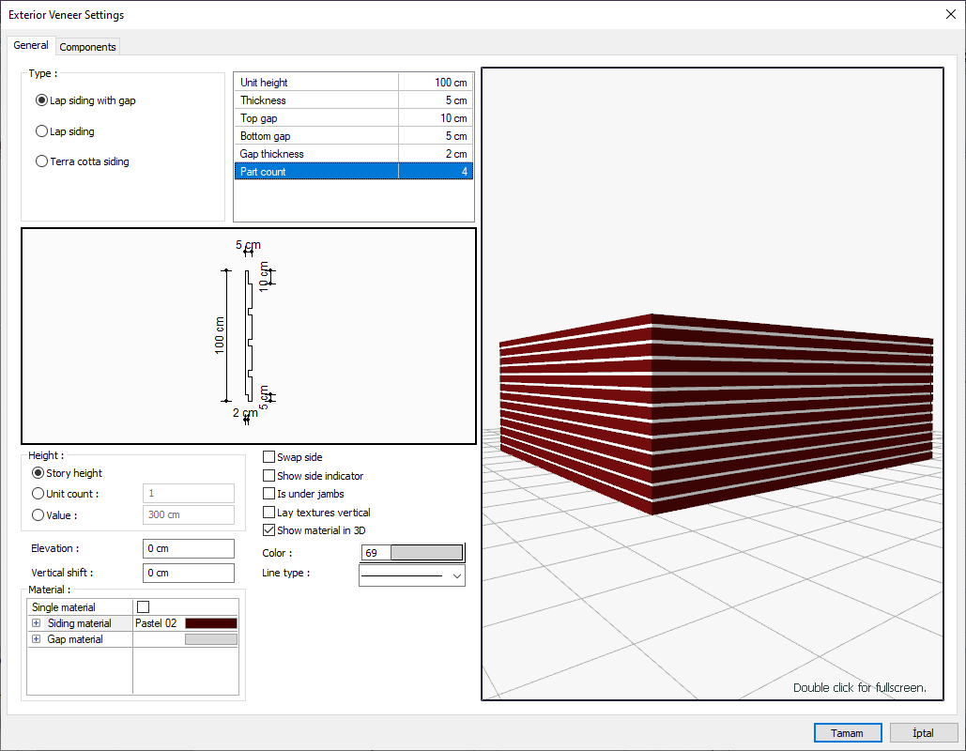
Task: Check the Single material box
Action: click(x=144, y=607)
